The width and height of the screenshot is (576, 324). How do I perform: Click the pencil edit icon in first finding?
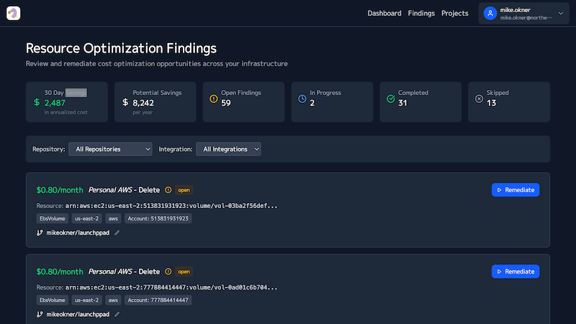tap(117, 233)
